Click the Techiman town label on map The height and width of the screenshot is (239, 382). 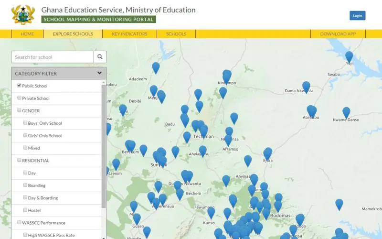click(203, 137)
